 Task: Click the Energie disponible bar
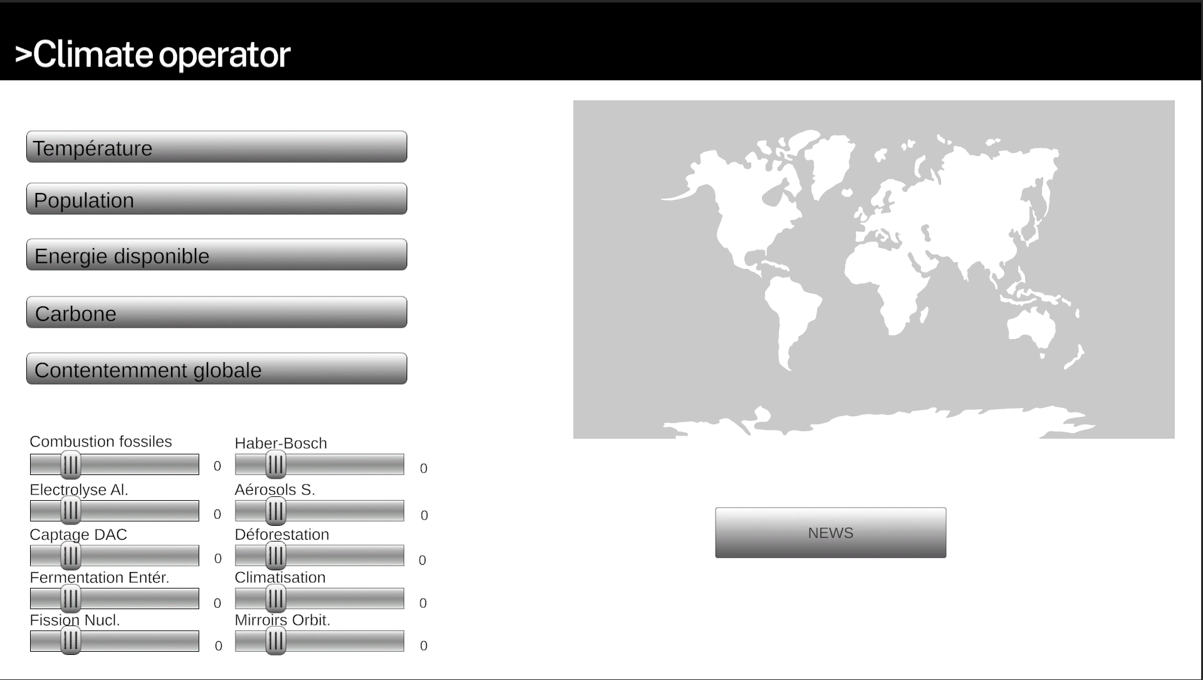(216, 255)
